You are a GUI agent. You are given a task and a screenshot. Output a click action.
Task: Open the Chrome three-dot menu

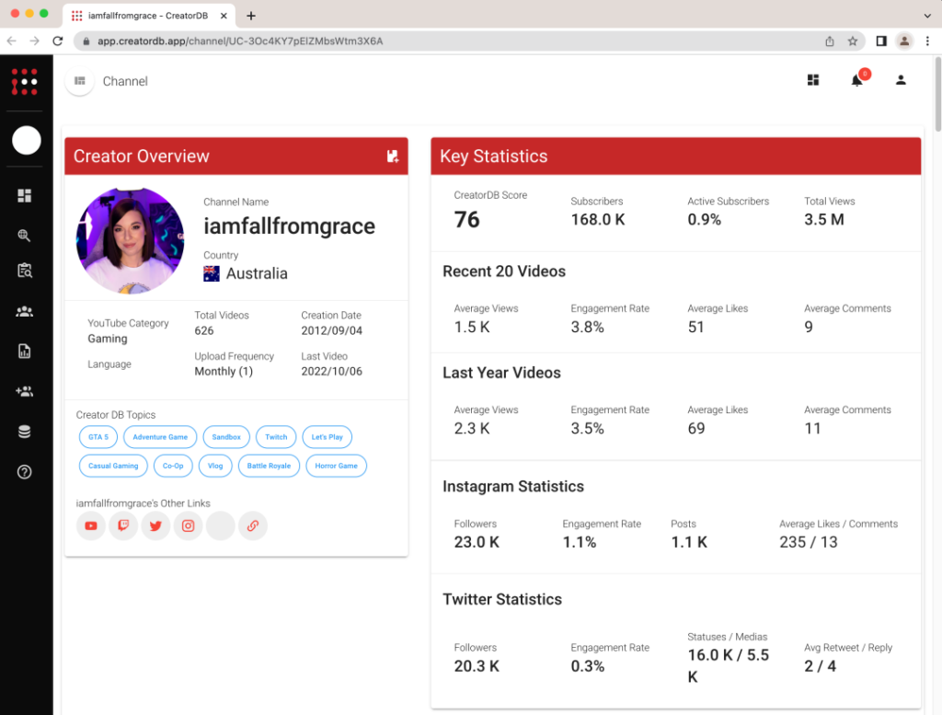[927, 40]
